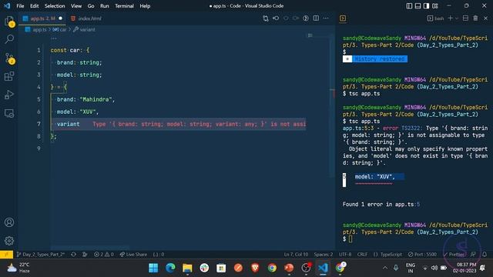The width and height of the screenshot is (493, 277).
Task: Open the Go menu
Action: (91, 6)
